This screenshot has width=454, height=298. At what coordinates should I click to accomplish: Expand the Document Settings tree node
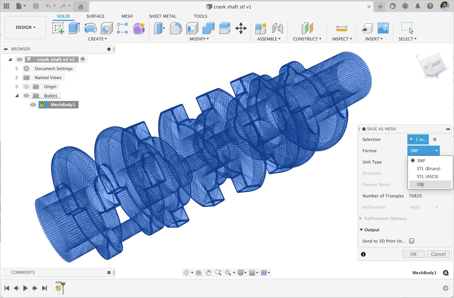pos(17,68)
